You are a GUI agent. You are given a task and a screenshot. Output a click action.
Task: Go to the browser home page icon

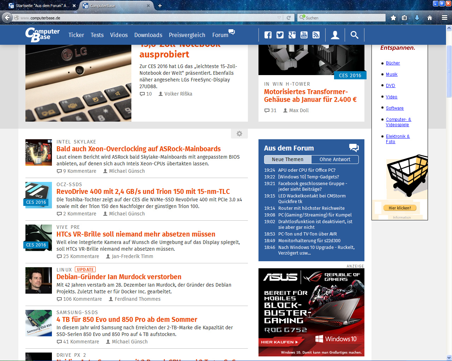tap(430, 18)
